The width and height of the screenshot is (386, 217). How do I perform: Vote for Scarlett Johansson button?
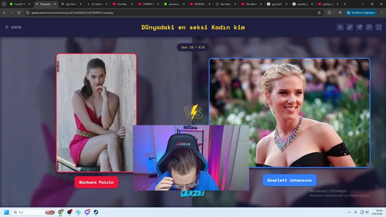[289, 180]
